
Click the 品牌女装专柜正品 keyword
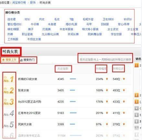(29, 135)
